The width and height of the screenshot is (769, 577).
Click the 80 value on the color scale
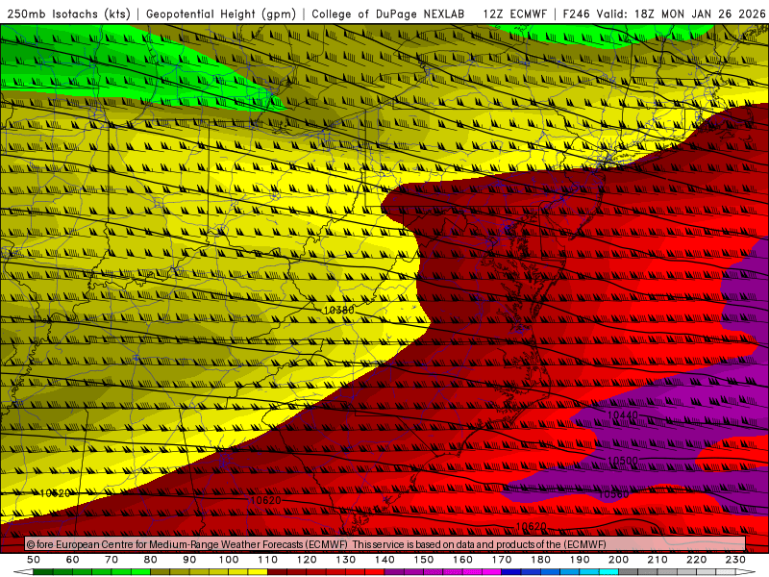(151, 560)
